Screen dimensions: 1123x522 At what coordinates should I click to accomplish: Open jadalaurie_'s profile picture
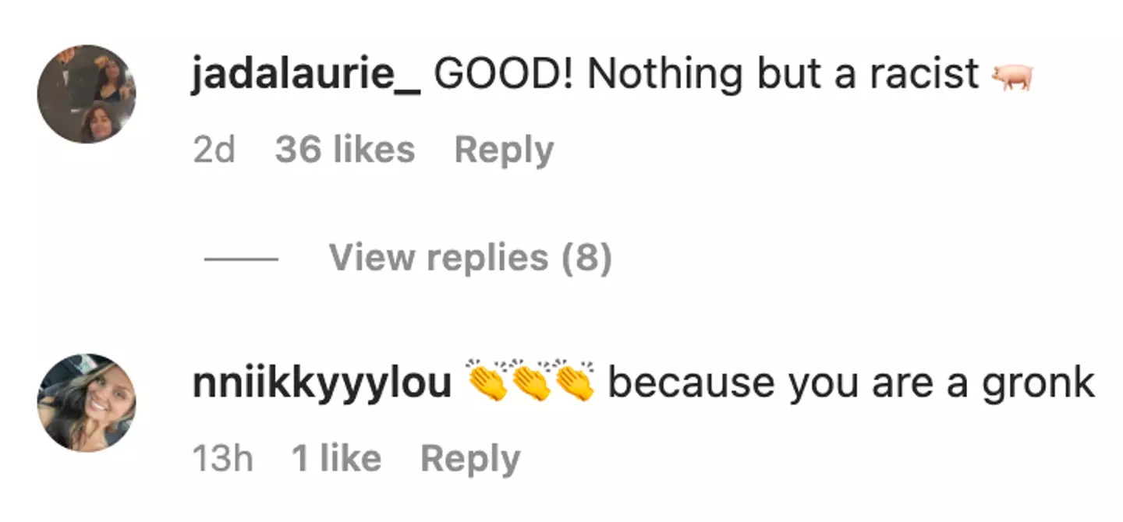click(87, 93)
